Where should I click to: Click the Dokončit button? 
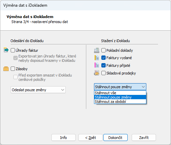tap(115, 138)
